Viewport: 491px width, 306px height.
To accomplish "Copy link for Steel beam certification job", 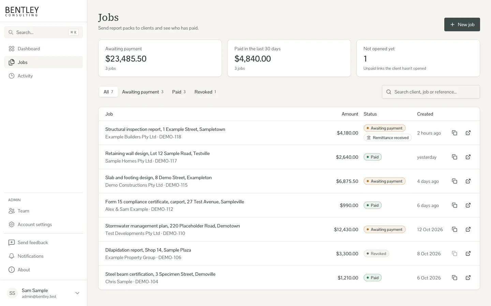I will tap(455, 278).
